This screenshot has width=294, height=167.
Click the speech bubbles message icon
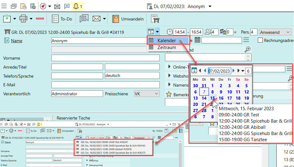(84, 19)
